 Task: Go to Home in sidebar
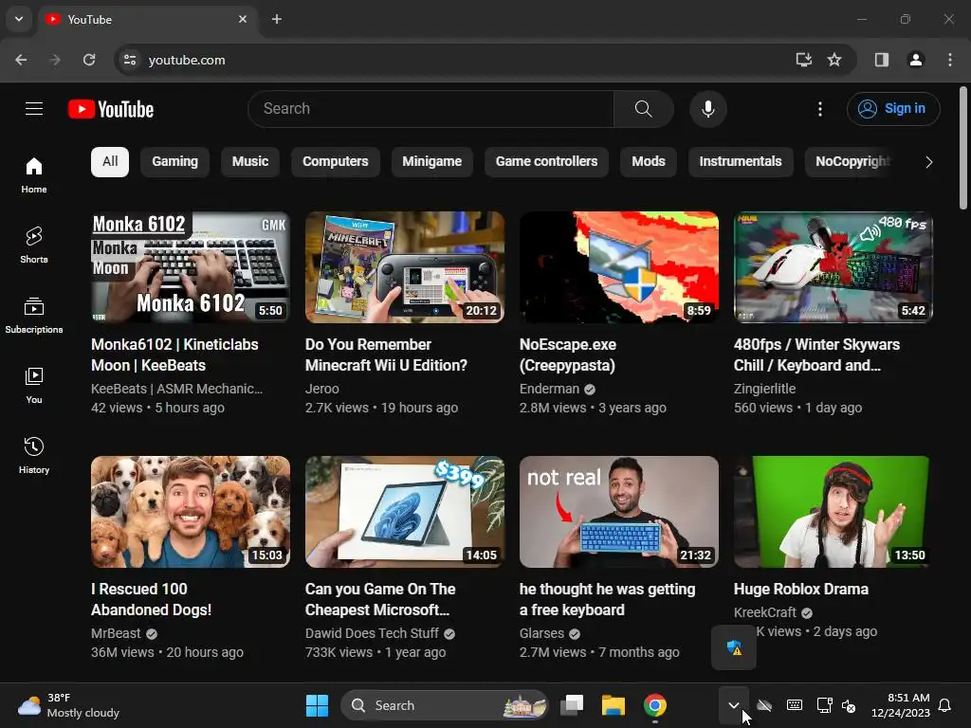click(34, 175)
